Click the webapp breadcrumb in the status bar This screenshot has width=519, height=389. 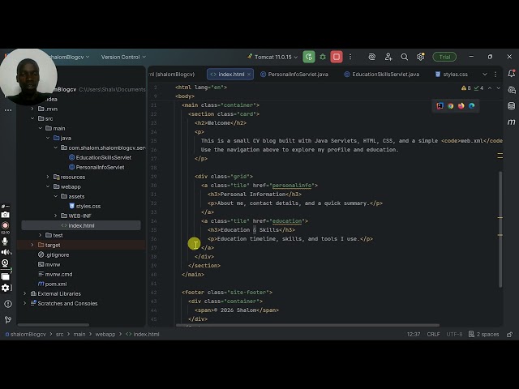pyautogui.click(x=105, y=335)
